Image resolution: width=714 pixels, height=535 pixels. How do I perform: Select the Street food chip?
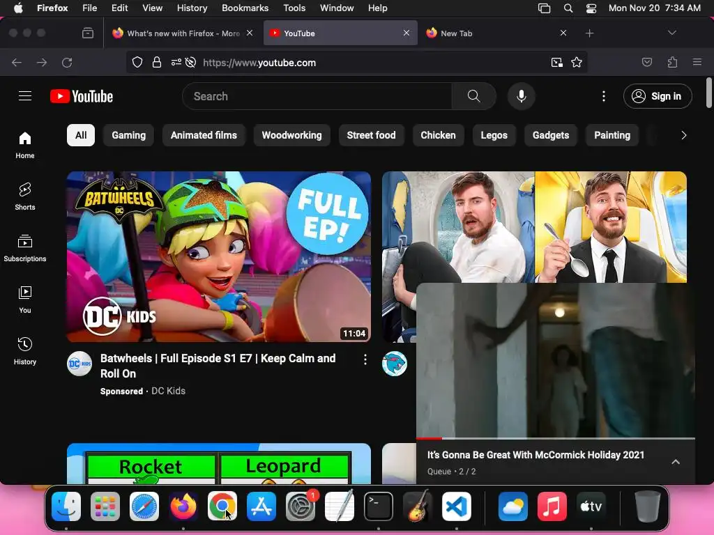[371, 135]
